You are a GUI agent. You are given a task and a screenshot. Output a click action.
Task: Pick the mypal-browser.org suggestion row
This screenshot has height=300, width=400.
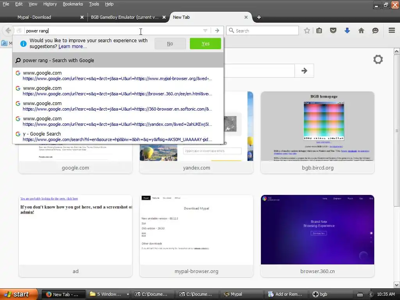tap(118, 75)
